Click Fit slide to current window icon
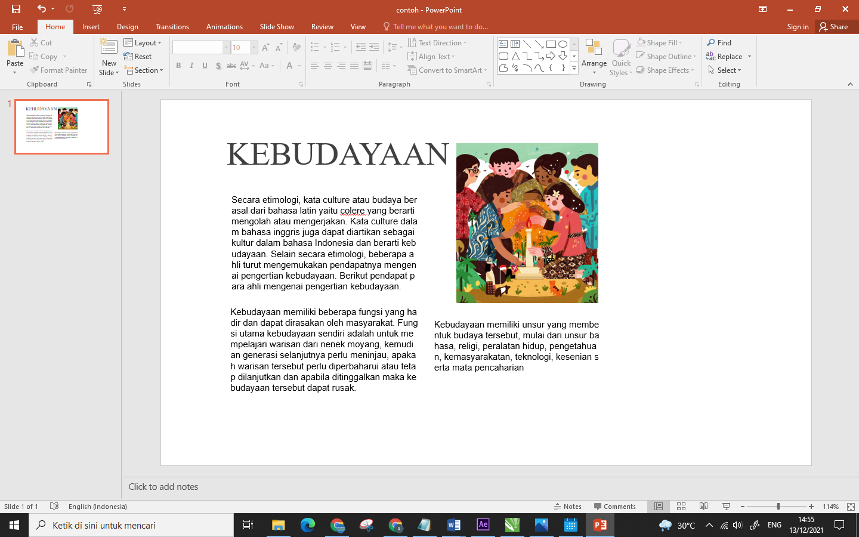The width and height of the screenshot is (859, 537). (851, 507)
